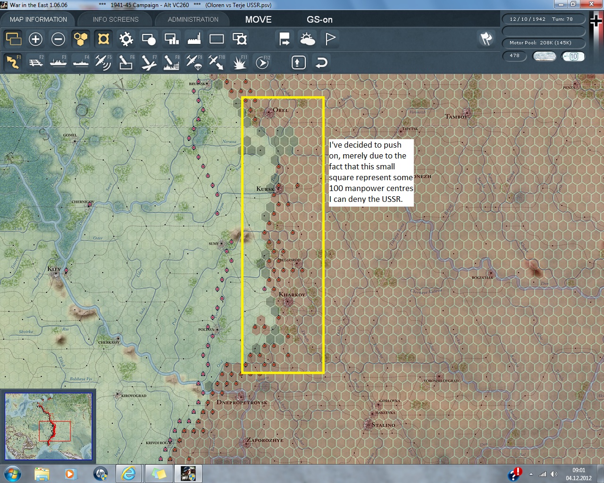Image resolution: width=604 pixels, height=483 pixels.
Task: Click the Dnepropetrovsk city on the map
Action: click(241, 396)
